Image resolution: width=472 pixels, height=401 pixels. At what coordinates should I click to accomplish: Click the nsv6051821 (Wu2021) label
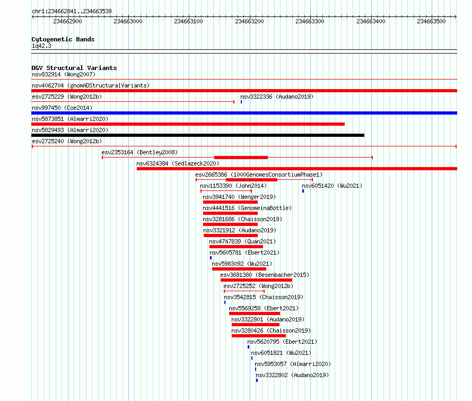point(281,353)
